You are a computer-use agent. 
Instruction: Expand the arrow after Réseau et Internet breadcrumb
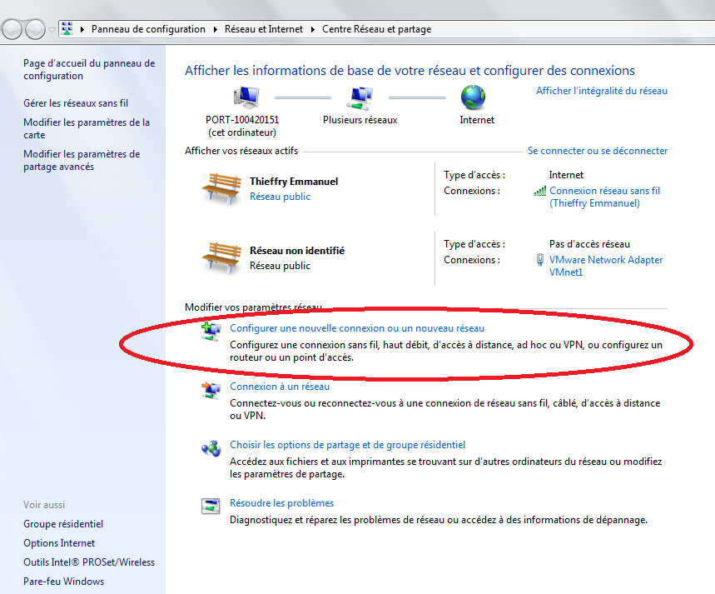pos(313,29)
